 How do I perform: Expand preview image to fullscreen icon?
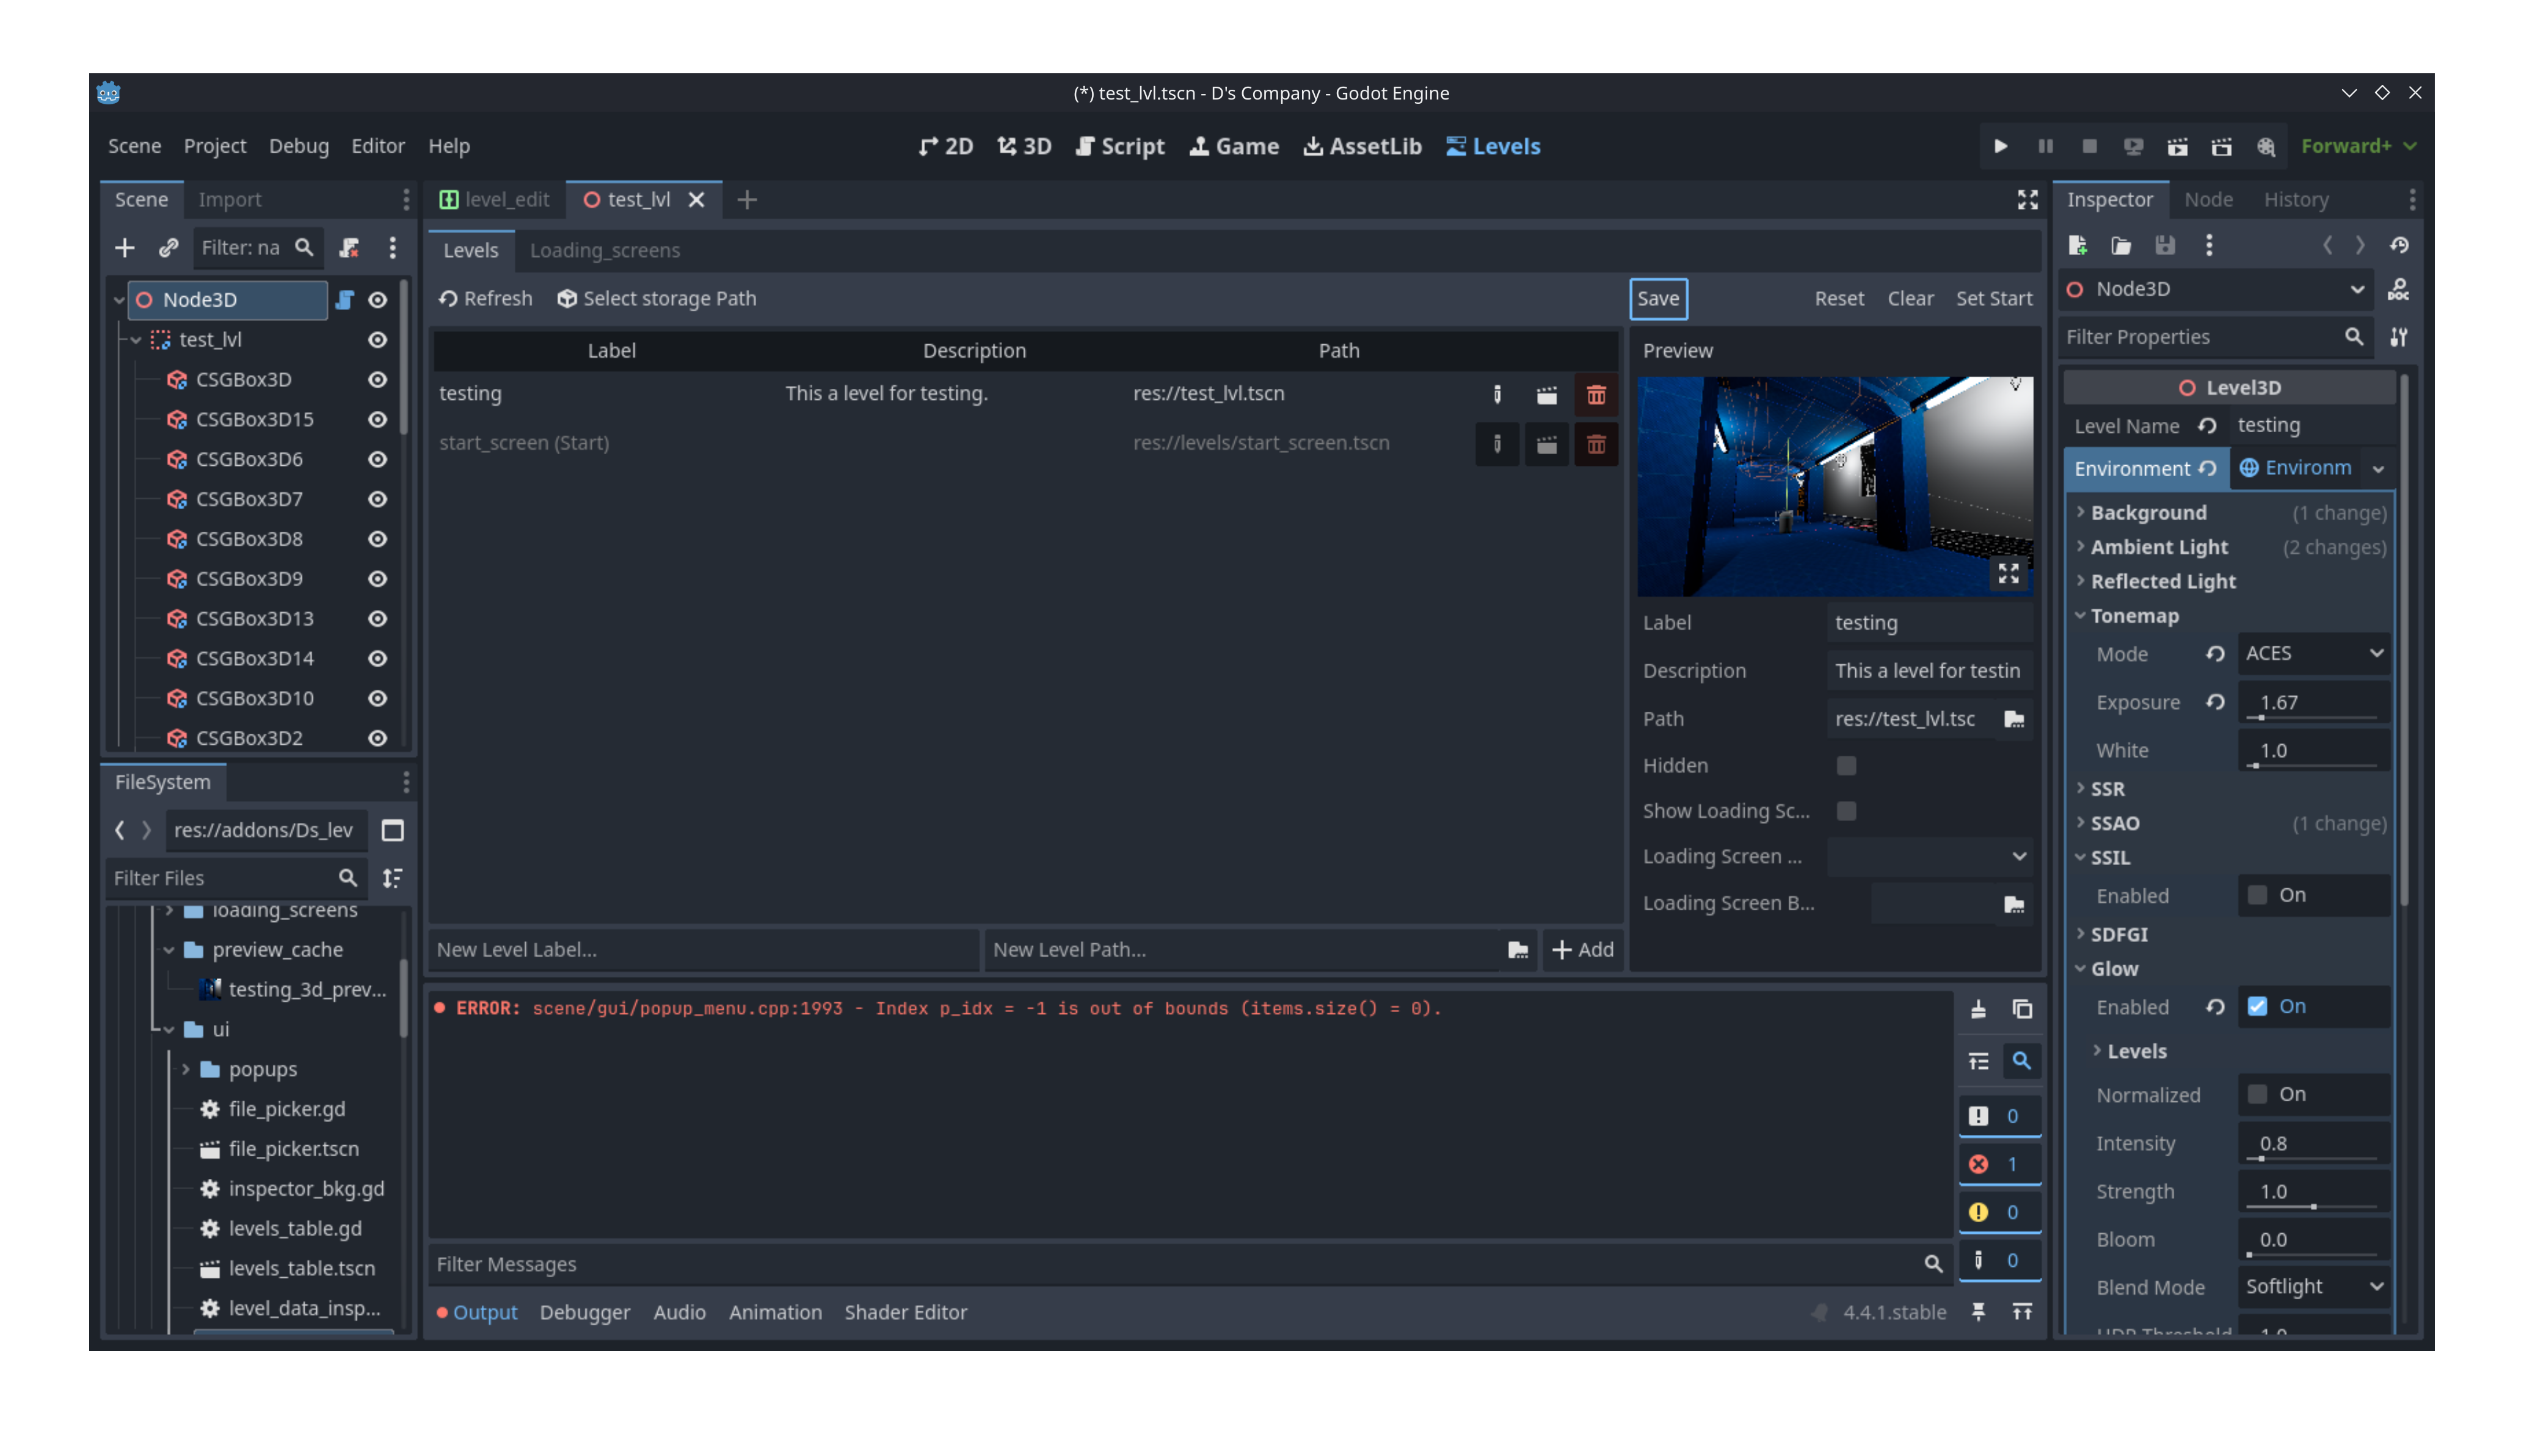coord(2008,573)
